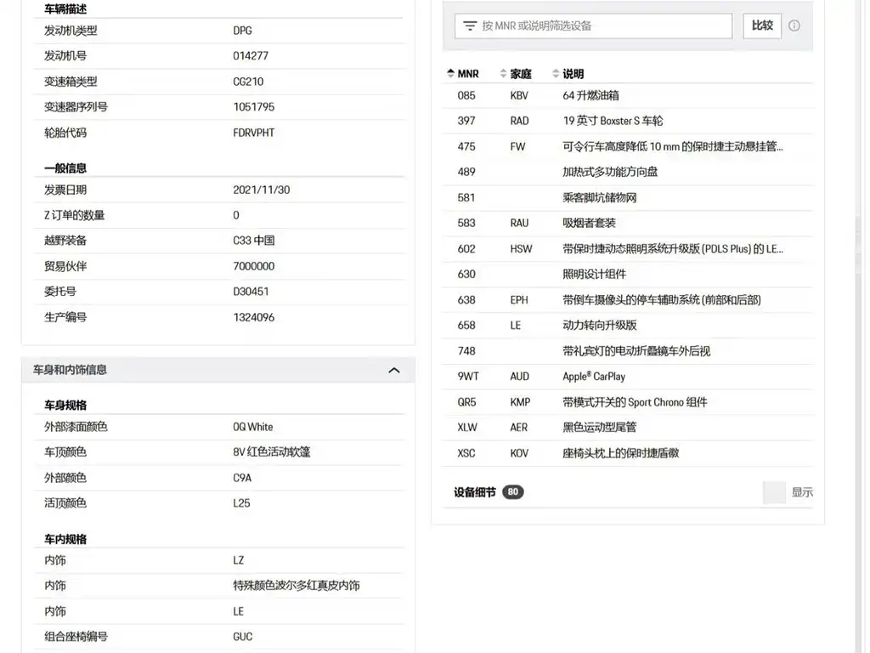Image resolution: width=870 pixels, height=653 pixels.
Task: Click the production number 1324096
Action: (x=254, y=317)
